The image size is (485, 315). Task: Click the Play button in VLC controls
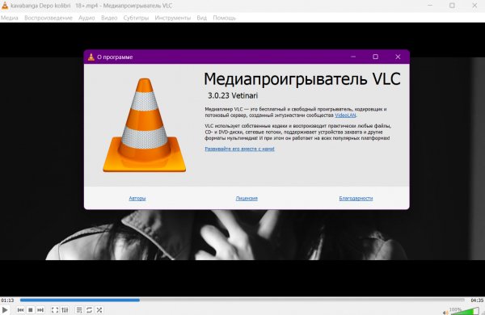[x=5, y=309]
